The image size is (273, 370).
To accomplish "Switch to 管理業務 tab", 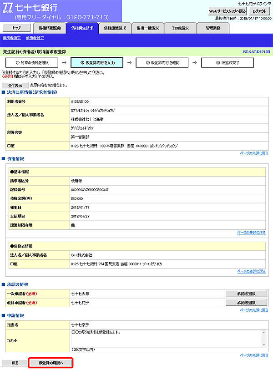I will pos(213,28).
